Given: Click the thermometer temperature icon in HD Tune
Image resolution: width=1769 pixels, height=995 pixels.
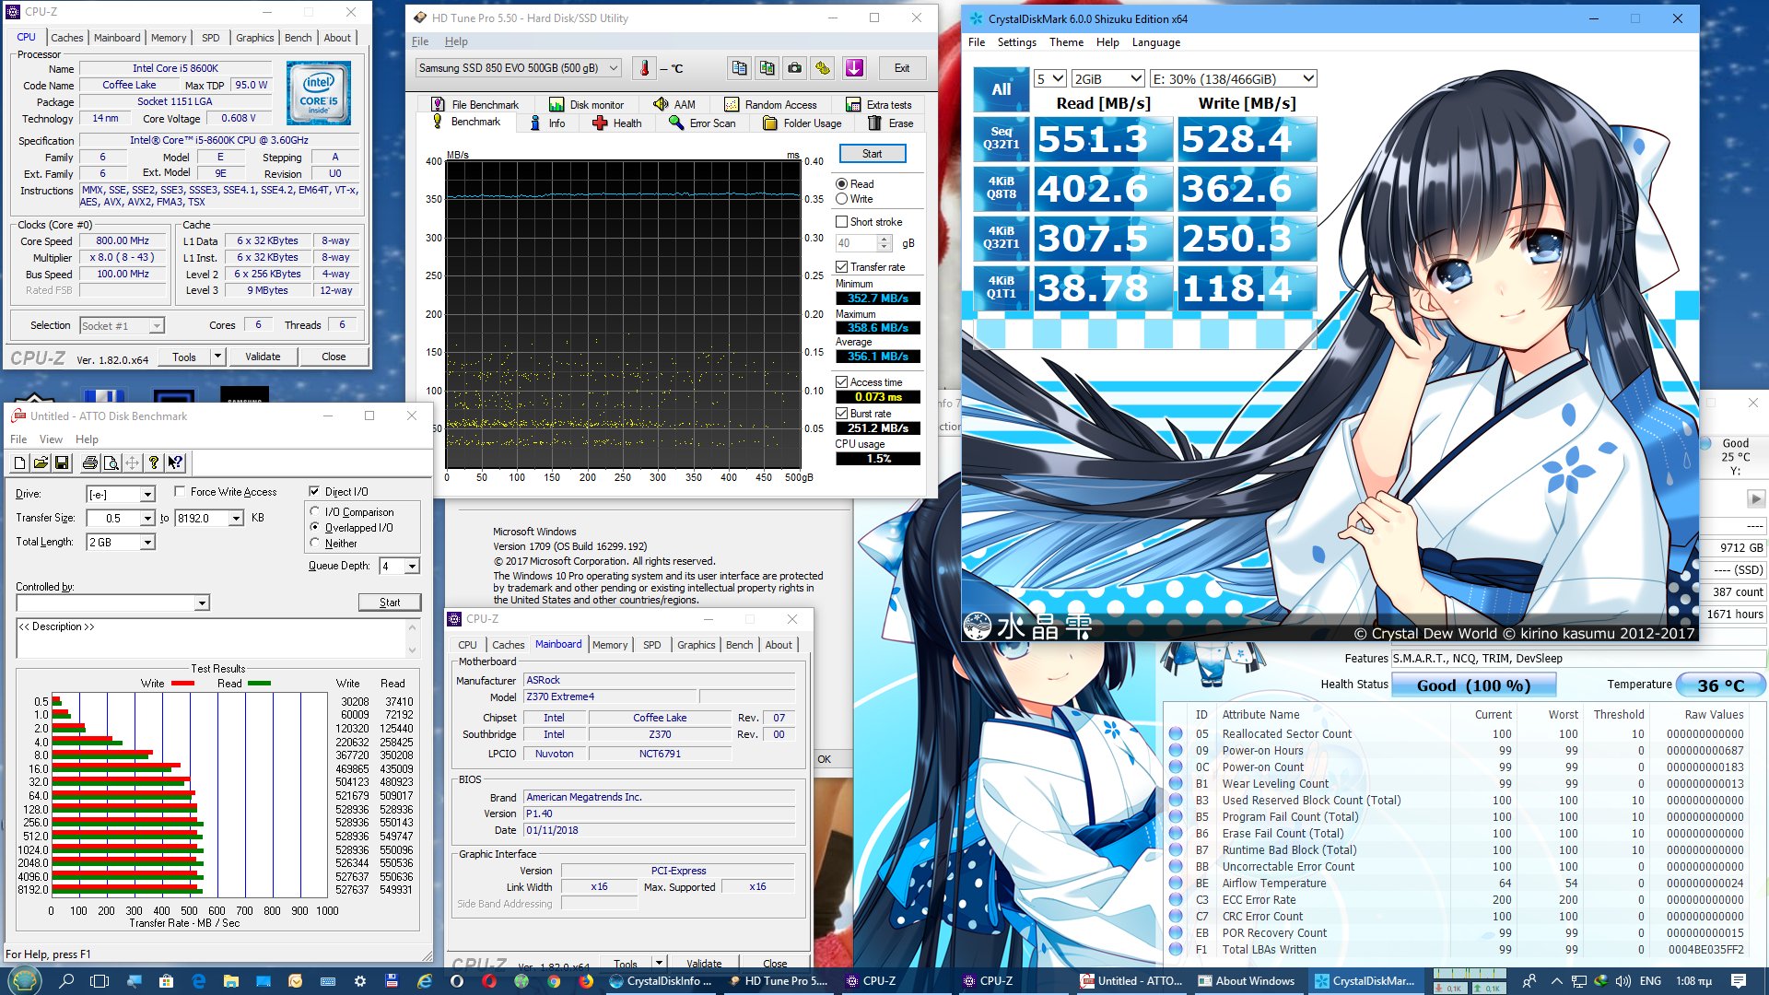Looking at the screenshot, I should [644, 68].
